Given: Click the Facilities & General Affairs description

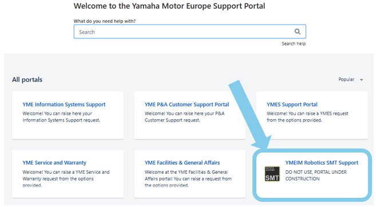Looking at the screenshot, I should pyautogui.click(x=188, y=179).
